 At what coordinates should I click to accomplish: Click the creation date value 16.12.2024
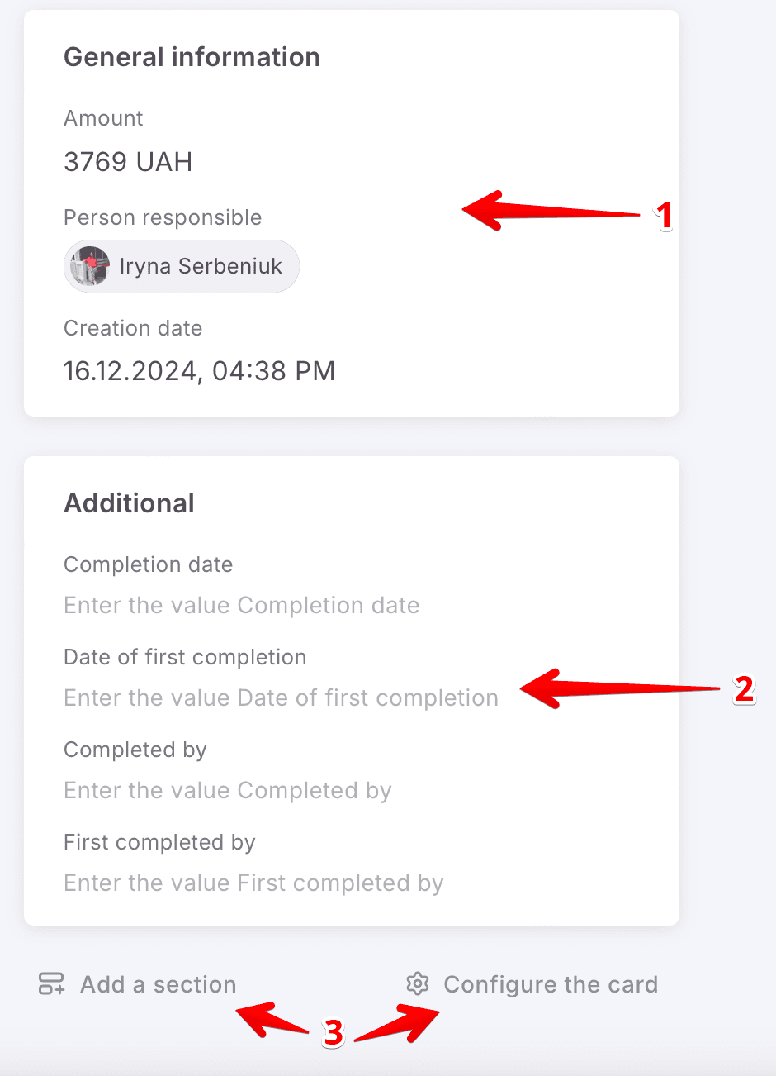coord(199,371)
